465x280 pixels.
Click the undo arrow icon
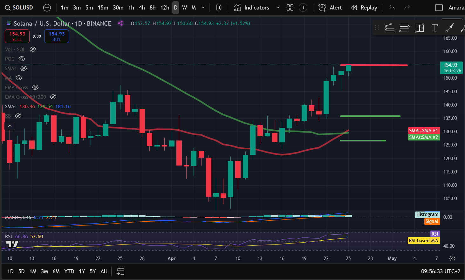pyautogui.click(x=392, y=8)
